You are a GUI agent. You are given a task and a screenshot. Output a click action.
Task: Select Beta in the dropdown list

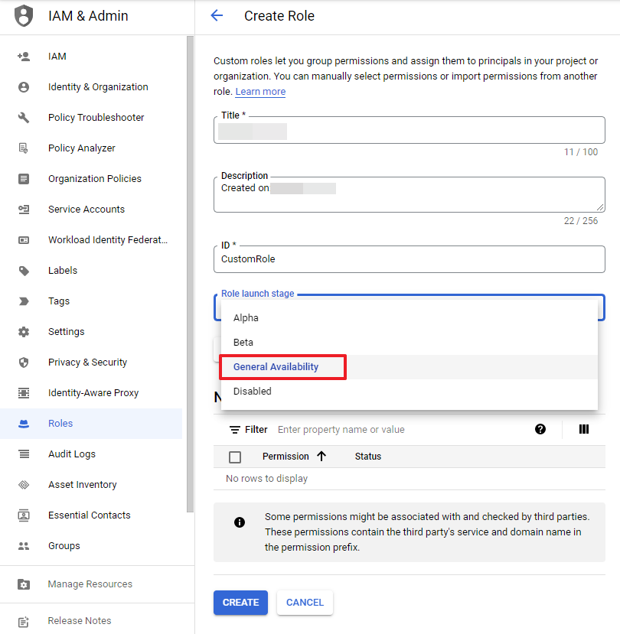pyautogui.click(x=243, y=343)
